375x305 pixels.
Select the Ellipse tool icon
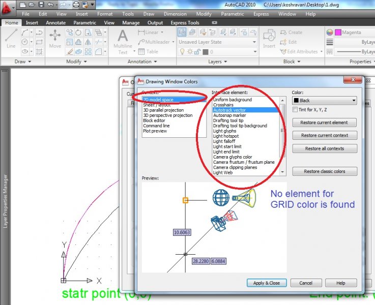coord(24,51)
